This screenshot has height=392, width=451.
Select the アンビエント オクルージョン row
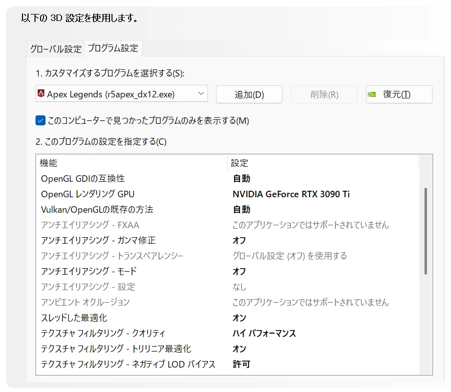coord(227,303)
